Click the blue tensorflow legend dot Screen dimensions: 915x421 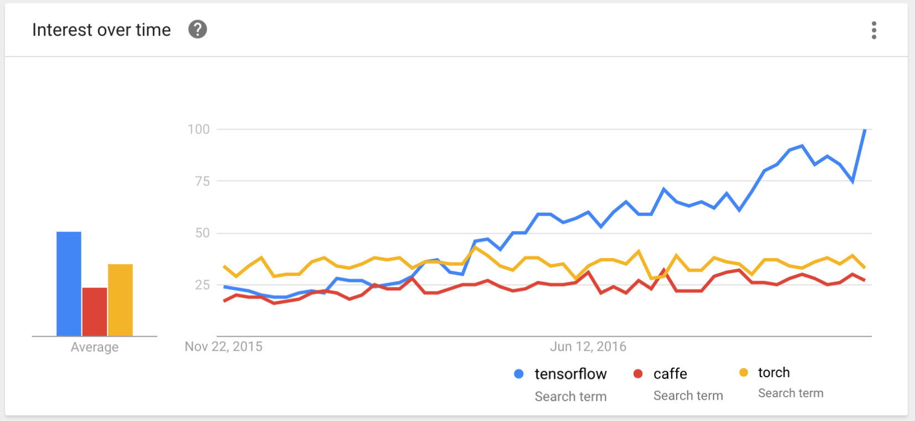[x=517, y=374]
